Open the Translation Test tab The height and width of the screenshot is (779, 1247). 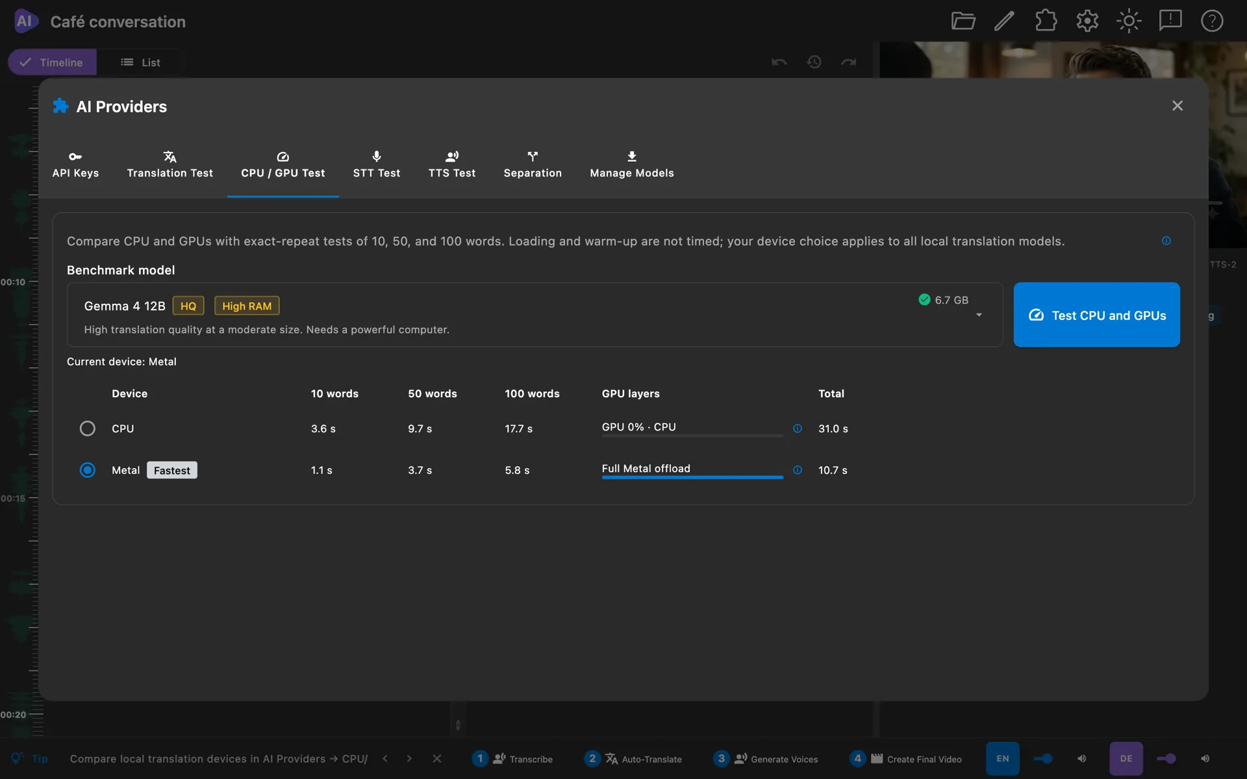(x=170, y=165)
